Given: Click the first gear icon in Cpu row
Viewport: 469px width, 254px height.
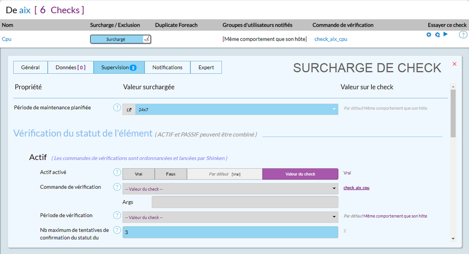Looking at the screenshot, I should (429, 35).
